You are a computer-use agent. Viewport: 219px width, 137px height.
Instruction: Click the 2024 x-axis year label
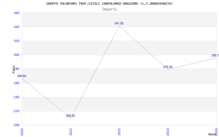[x=216, y=132]
